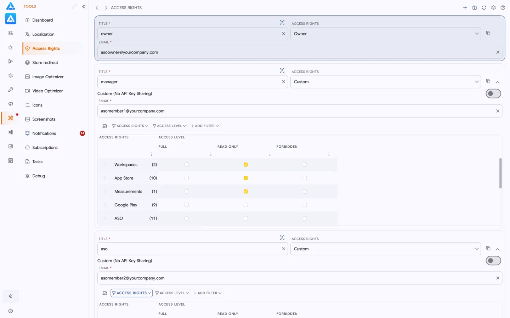Click the user-scan icon above manager title
Viewport: 510px width, 318px height.
[282, 70]
